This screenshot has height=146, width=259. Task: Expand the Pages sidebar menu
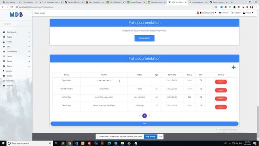(16, 37)
